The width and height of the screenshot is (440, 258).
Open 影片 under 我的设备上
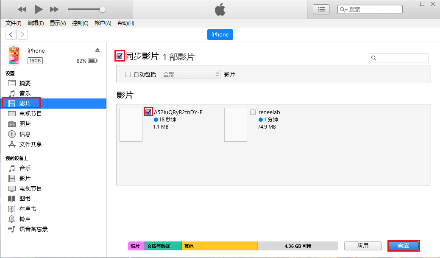tap(25, 178)
